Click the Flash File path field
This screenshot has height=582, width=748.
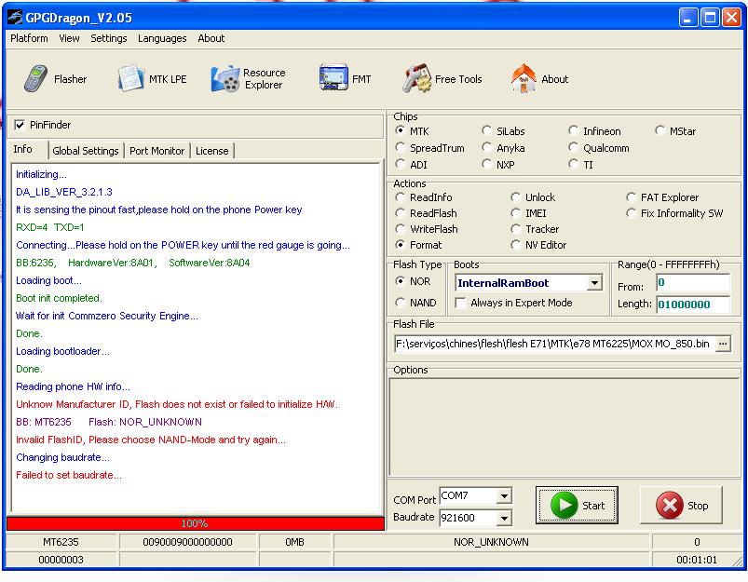555,344
